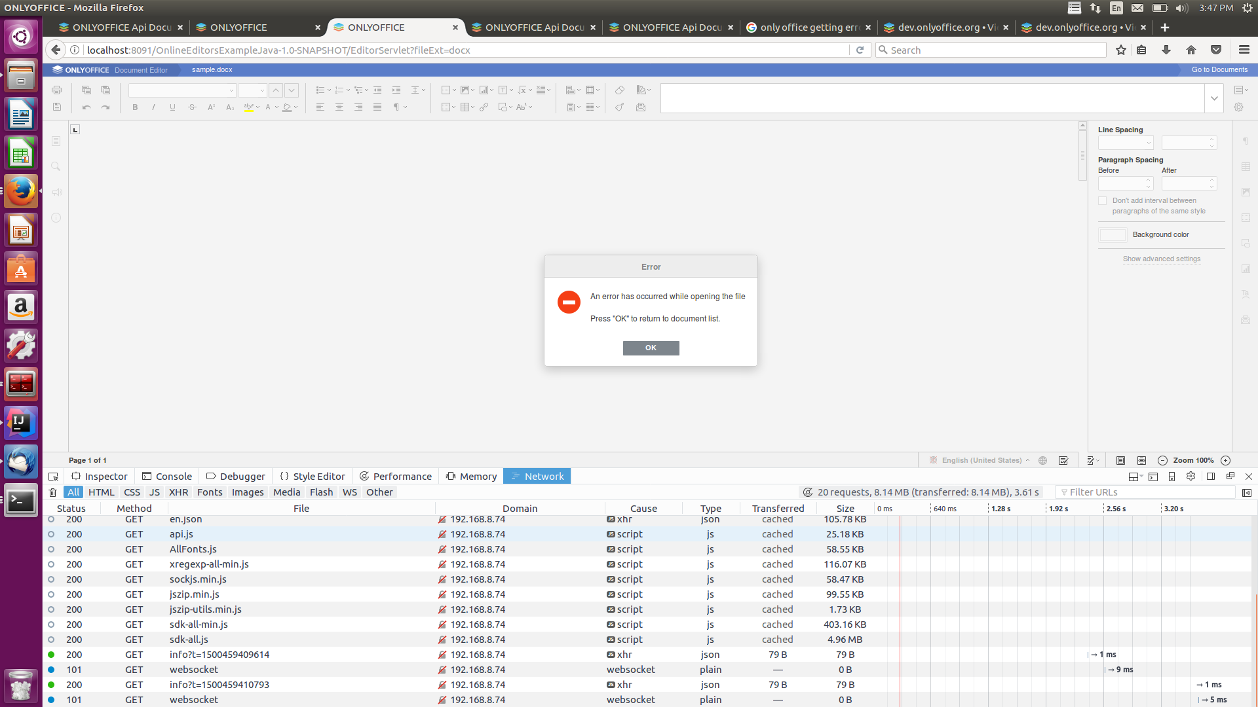Insert a chart

(x=484, y=90)
